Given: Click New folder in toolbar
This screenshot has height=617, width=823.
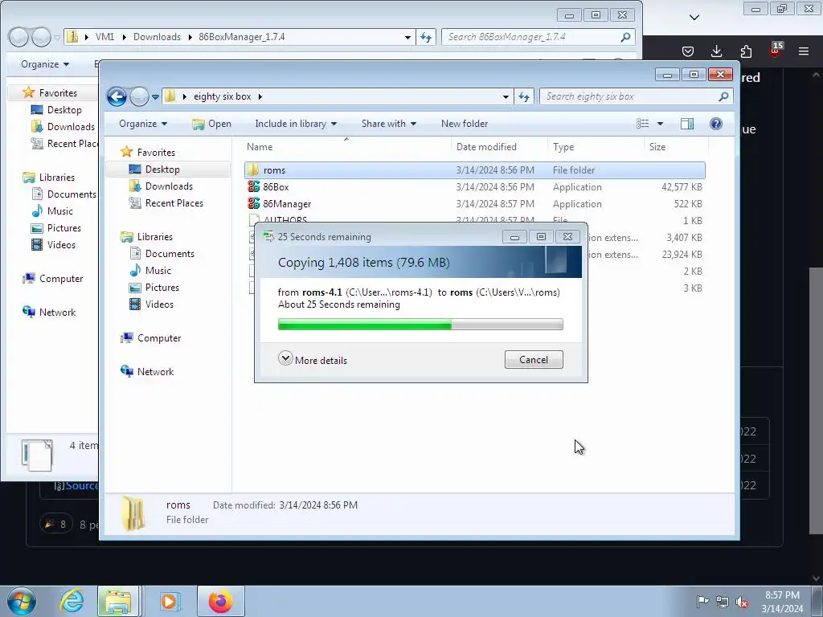Looking at the screenshot, I should tap(465, 124).
